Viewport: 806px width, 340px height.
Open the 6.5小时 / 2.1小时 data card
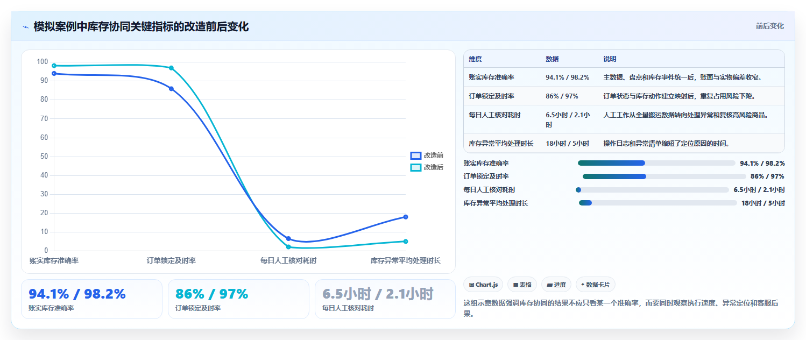tap(385, 299)
